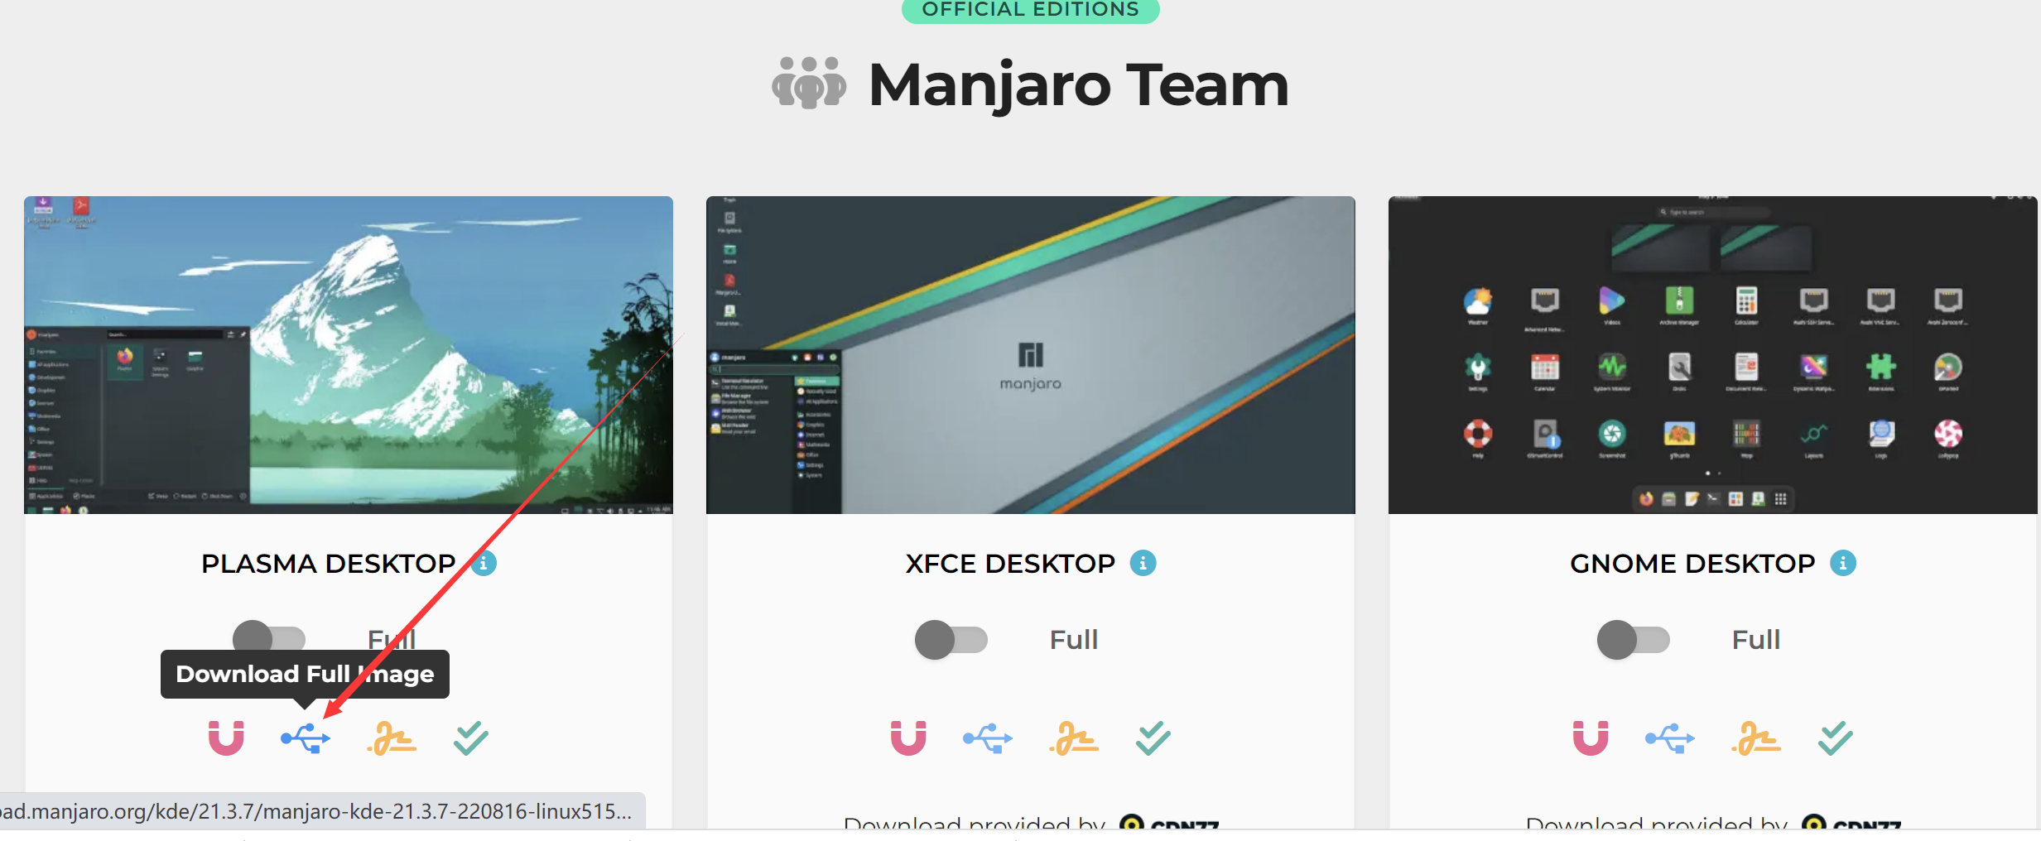2041x841 pixels.
Task: Open the info icon beside Plasma Desktop
Action: [484, 564]
